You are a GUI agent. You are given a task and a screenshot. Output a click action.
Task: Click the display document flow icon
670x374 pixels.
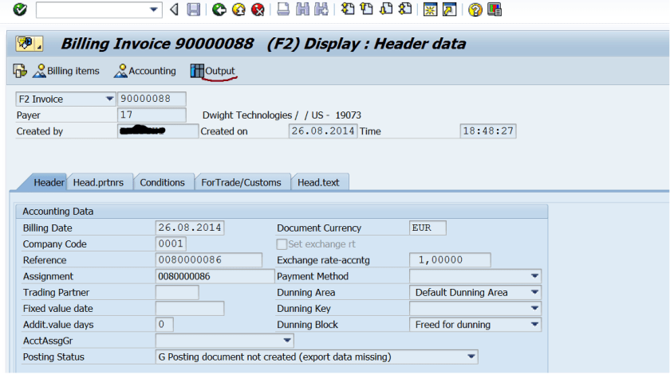(x=20, y=71)
